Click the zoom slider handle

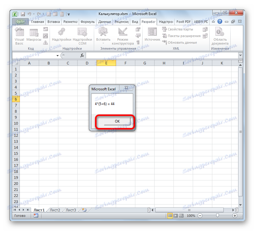217,216
